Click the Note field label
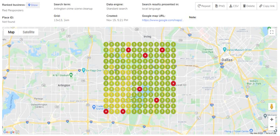This screenshot has width=280, height=136. click(192, 17)
